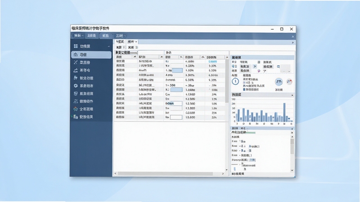Click the tallest bar in the bar chart
360x202 pixels.
pyautogui.click(x=284, y=112)
